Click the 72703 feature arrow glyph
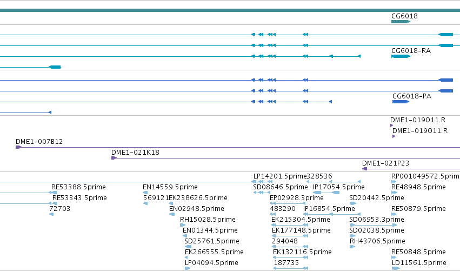The image size is (460, 271). pyautogui.click(x=51, y=214)
